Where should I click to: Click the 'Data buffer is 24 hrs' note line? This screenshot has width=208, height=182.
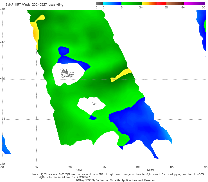tap(65, 177)
